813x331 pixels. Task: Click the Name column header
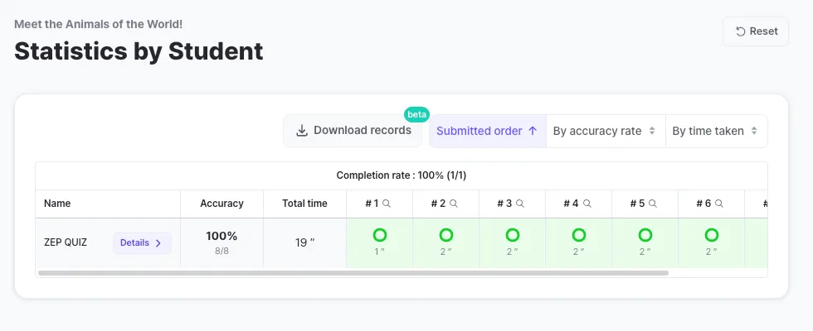click(57, 204)
